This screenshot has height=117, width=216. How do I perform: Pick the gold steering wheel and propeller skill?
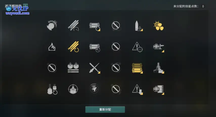(158, 26)
